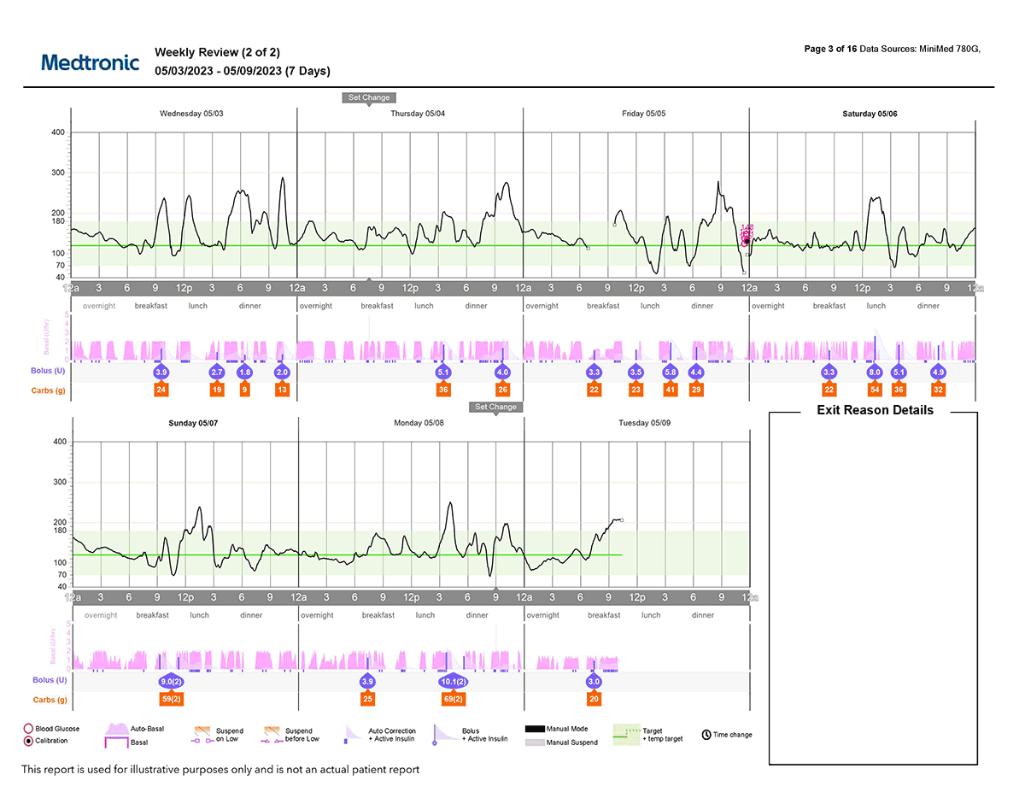Select the 9.0(2) bolus bubble on Sunday

pyautogui.click(x=172, y=682)
